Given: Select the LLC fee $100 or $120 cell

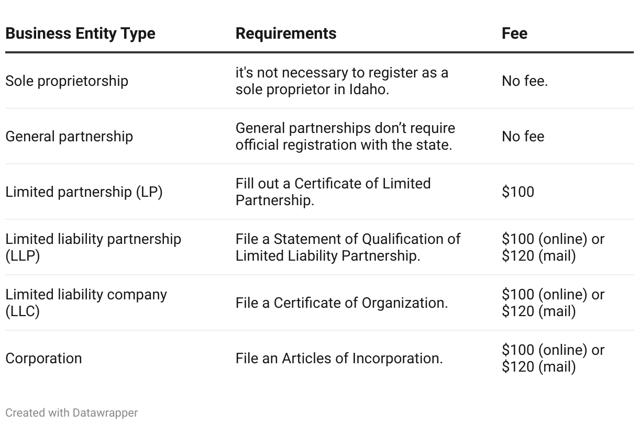Looking at the screenshot, I should (553, 303).
